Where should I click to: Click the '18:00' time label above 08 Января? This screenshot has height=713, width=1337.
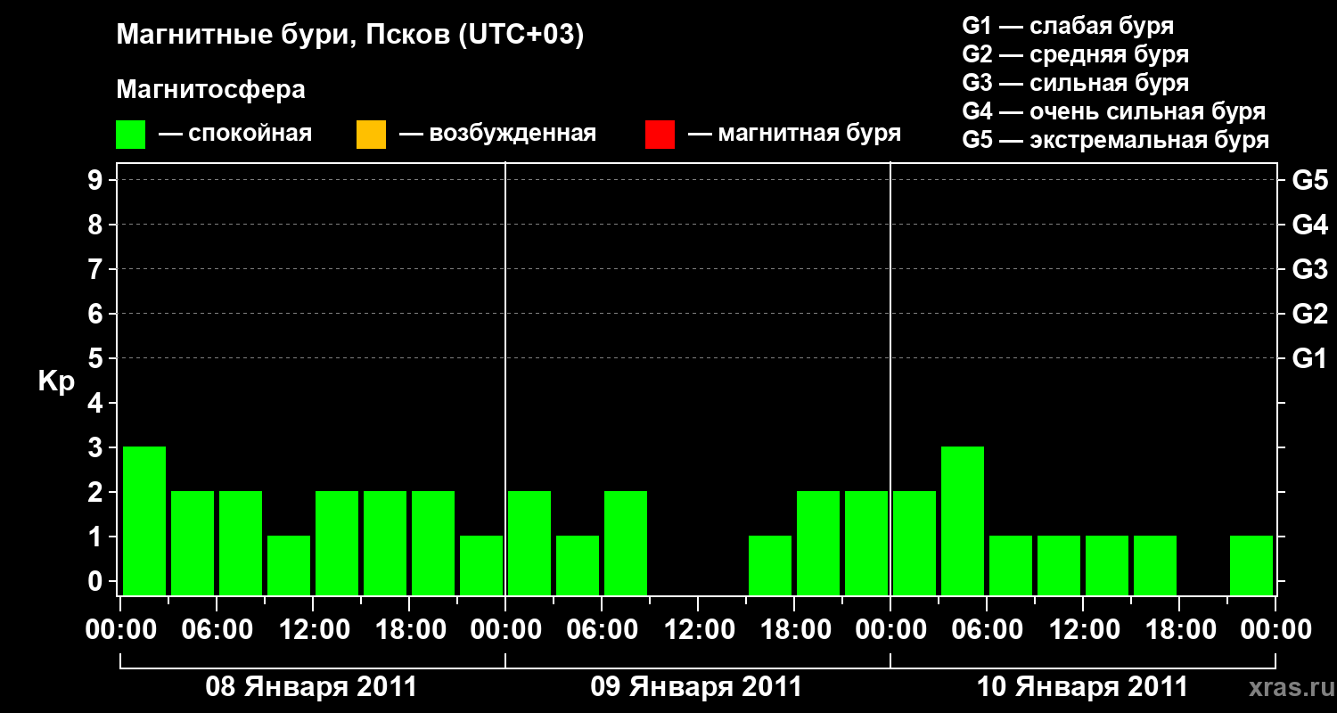(x=409, y=629)
